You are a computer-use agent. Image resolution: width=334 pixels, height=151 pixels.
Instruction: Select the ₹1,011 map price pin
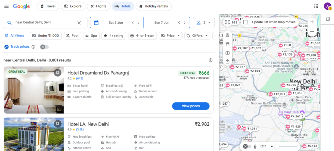point(250,129)
